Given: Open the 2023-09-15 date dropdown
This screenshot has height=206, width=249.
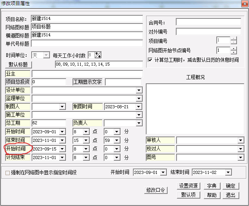Looking at the screenshot, I should pos(62,149).
